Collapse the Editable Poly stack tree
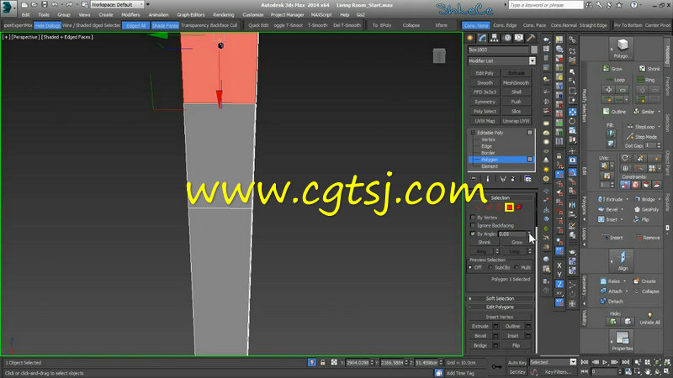 [473, 133]
